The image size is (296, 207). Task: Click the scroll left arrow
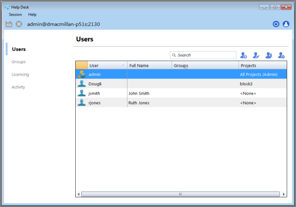pyautogui.click(x=79, y=194)
